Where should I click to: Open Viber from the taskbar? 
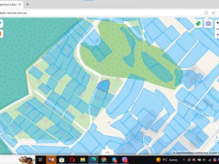point(125,160)
